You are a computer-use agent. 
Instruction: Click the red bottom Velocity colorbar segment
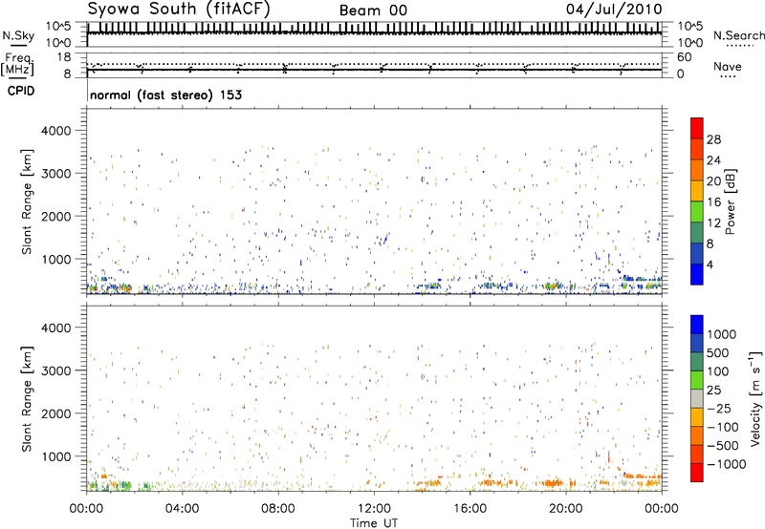[697, 473]
